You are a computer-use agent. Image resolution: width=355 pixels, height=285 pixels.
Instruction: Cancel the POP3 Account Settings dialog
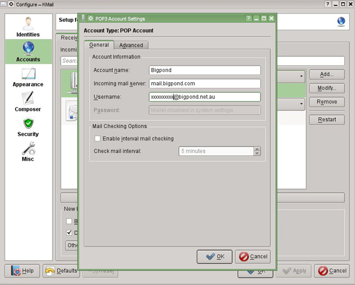(253, 257)
